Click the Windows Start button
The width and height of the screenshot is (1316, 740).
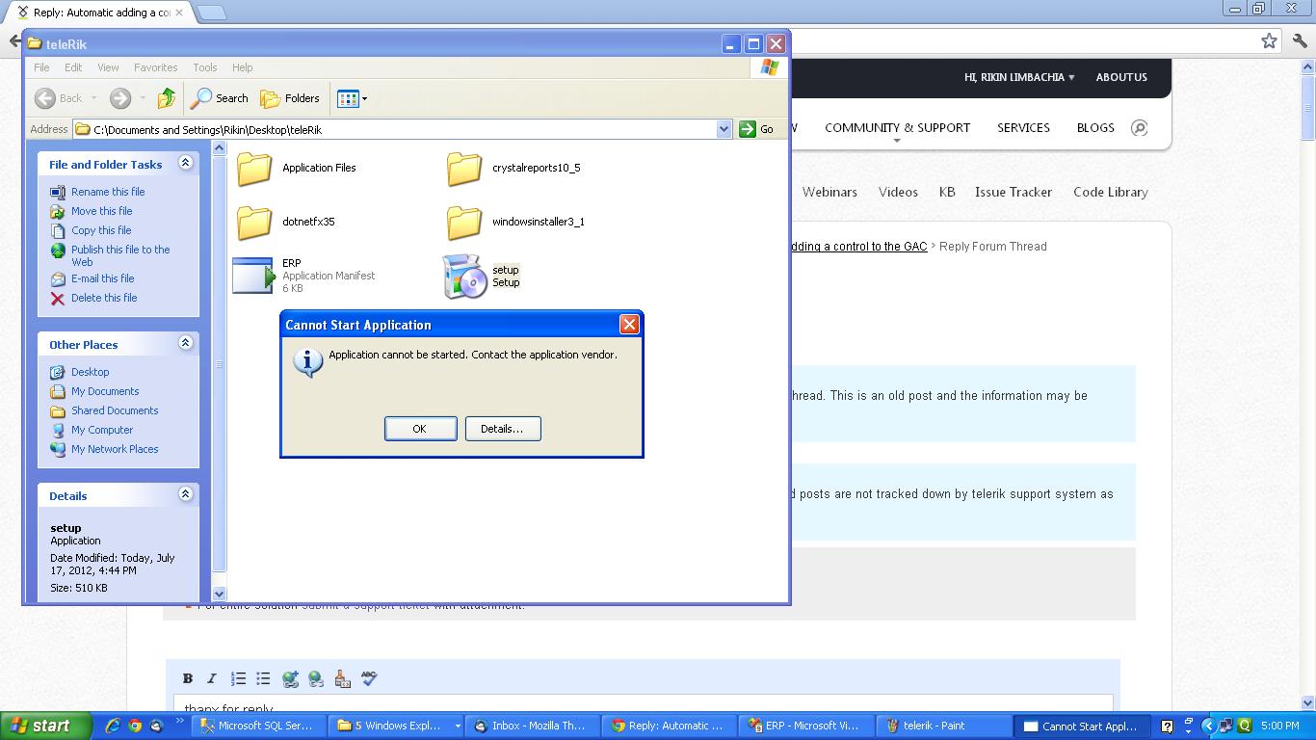[45, 727]
